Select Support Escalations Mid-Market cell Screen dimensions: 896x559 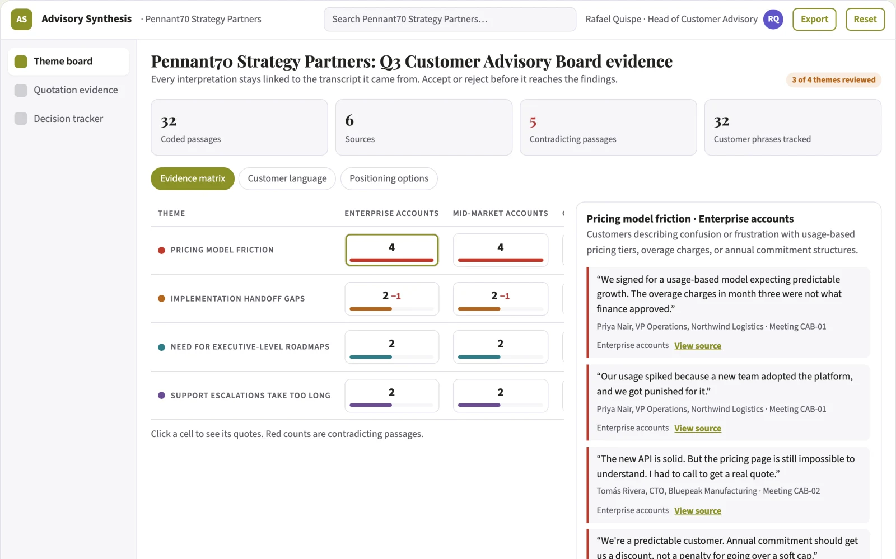tap(501, 396)
